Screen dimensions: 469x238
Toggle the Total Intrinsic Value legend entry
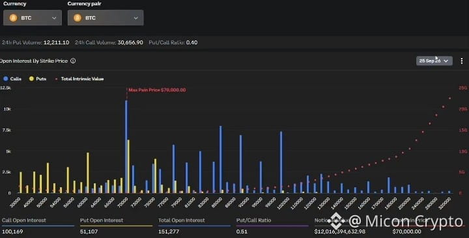[x=79, y=79]
